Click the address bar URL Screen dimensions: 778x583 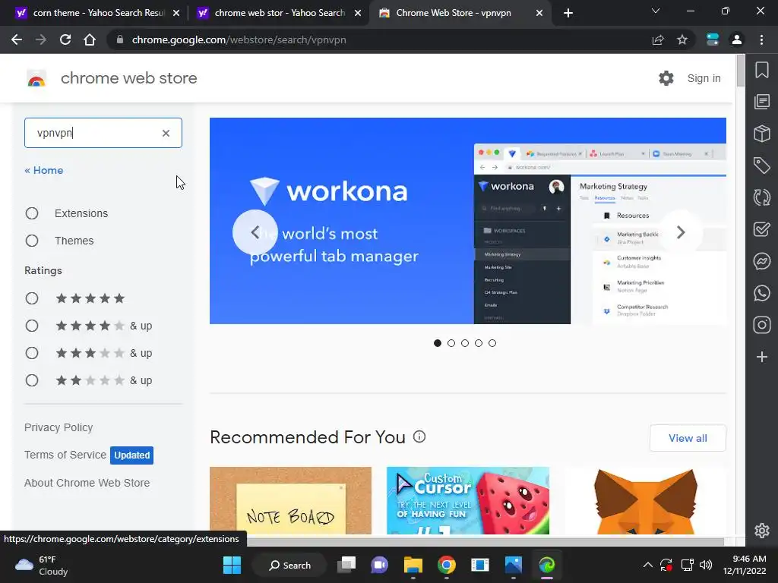click(x=239, y=39)
